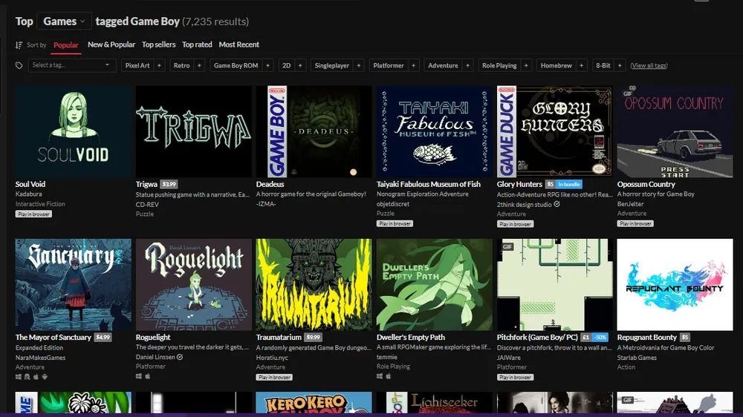Open author BenJelter's page
The image size is (743, 417).
pos(630,204)
